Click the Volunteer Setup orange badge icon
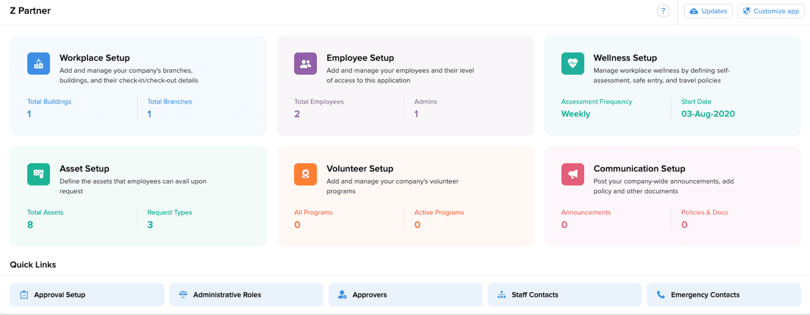 (305, 174)
